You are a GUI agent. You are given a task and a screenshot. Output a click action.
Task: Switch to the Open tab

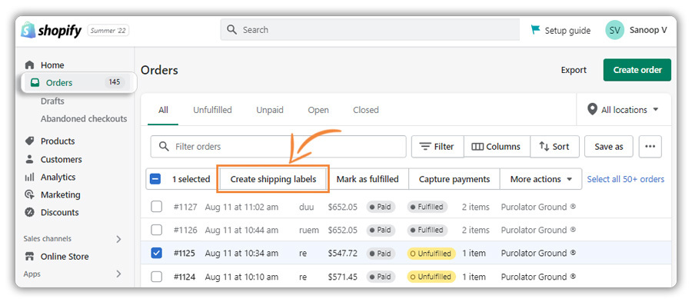318,110
